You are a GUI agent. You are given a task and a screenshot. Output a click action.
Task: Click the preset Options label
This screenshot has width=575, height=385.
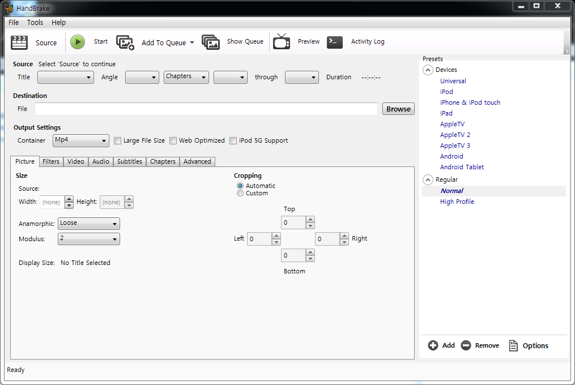[535, 346]
